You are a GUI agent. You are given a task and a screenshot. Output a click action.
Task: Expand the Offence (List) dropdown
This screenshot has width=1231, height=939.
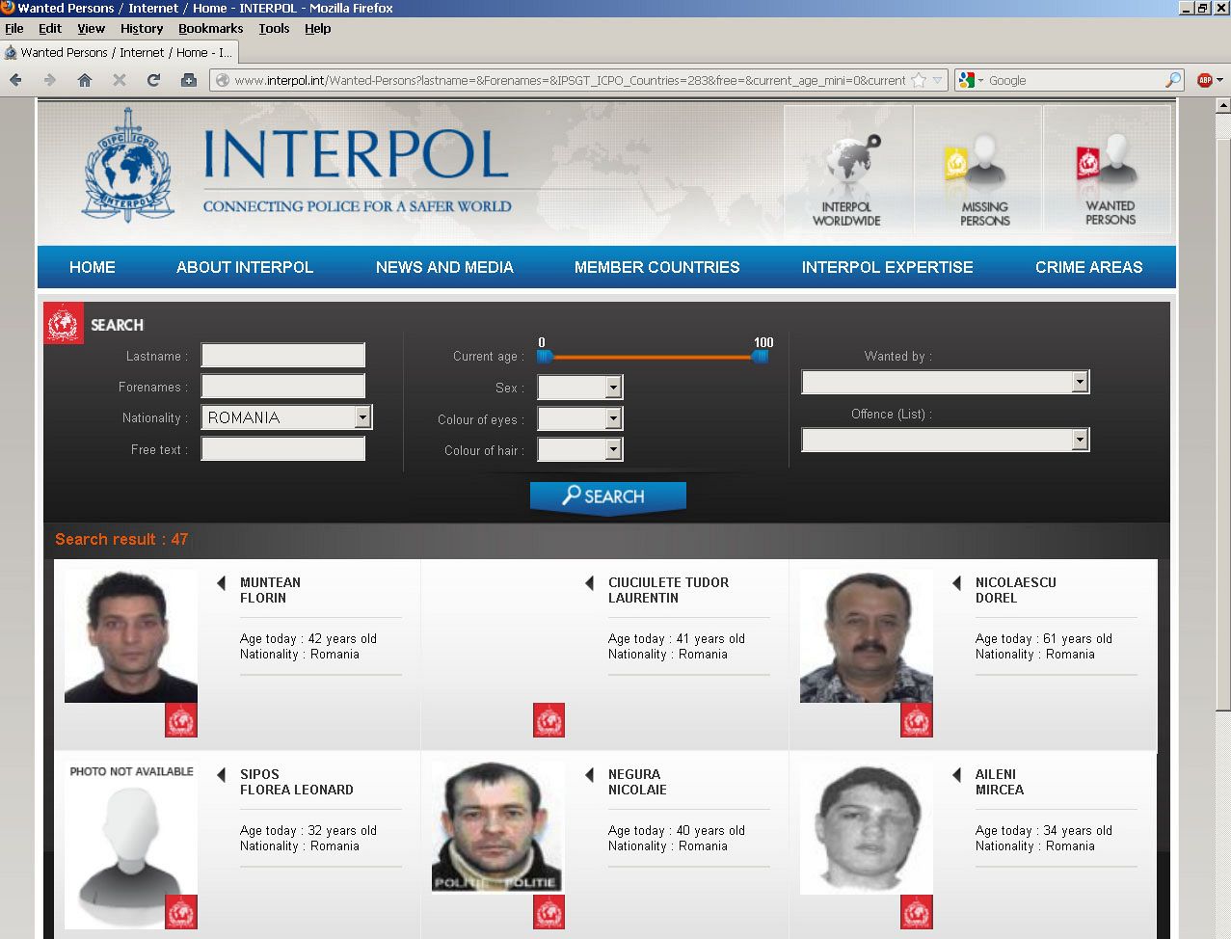[1079, 440]
